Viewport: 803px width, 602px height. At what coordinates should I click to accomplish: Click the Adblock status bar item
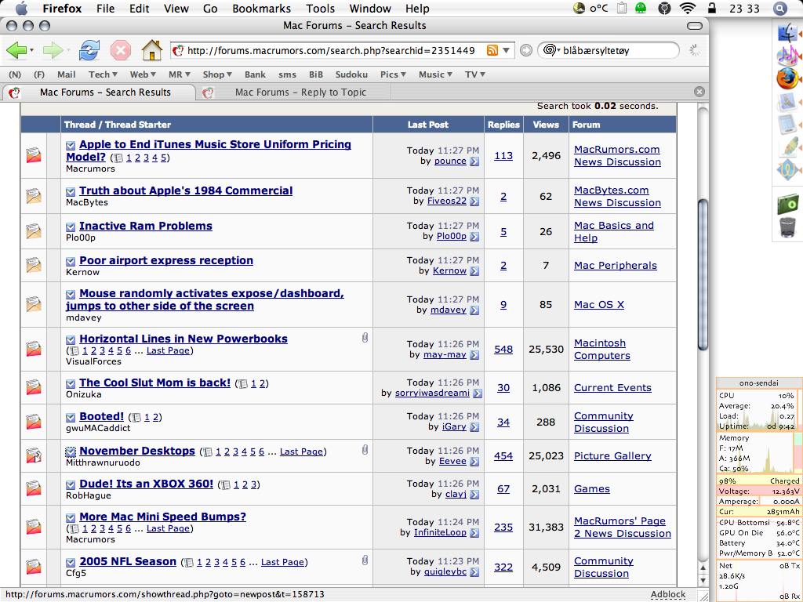pos(668,594)
